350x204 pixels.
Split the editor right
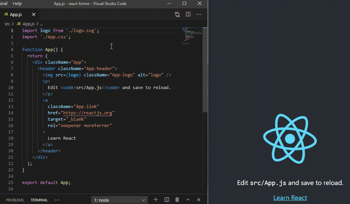188,14
